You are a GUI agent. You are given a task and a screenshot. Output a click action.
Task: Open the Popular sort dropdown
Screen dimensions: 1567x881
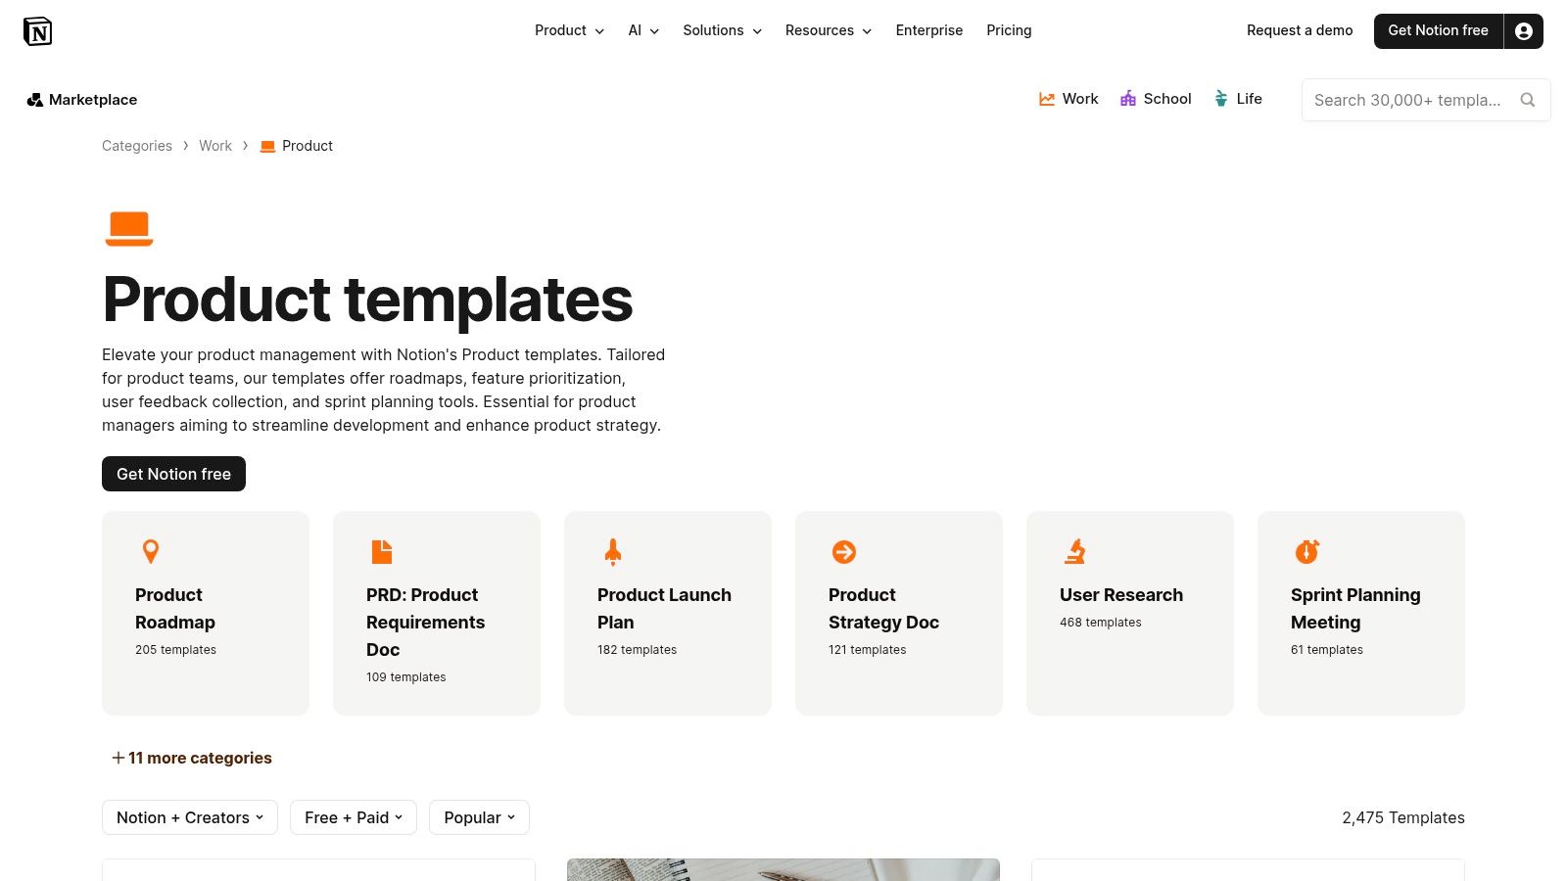coord(479,817)
